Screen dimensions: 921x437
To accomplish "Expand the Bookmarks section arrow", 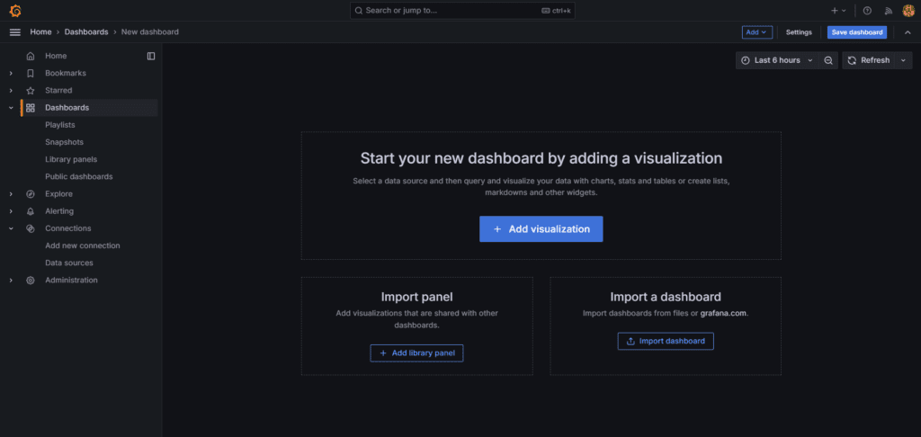I will click(11, 74).
